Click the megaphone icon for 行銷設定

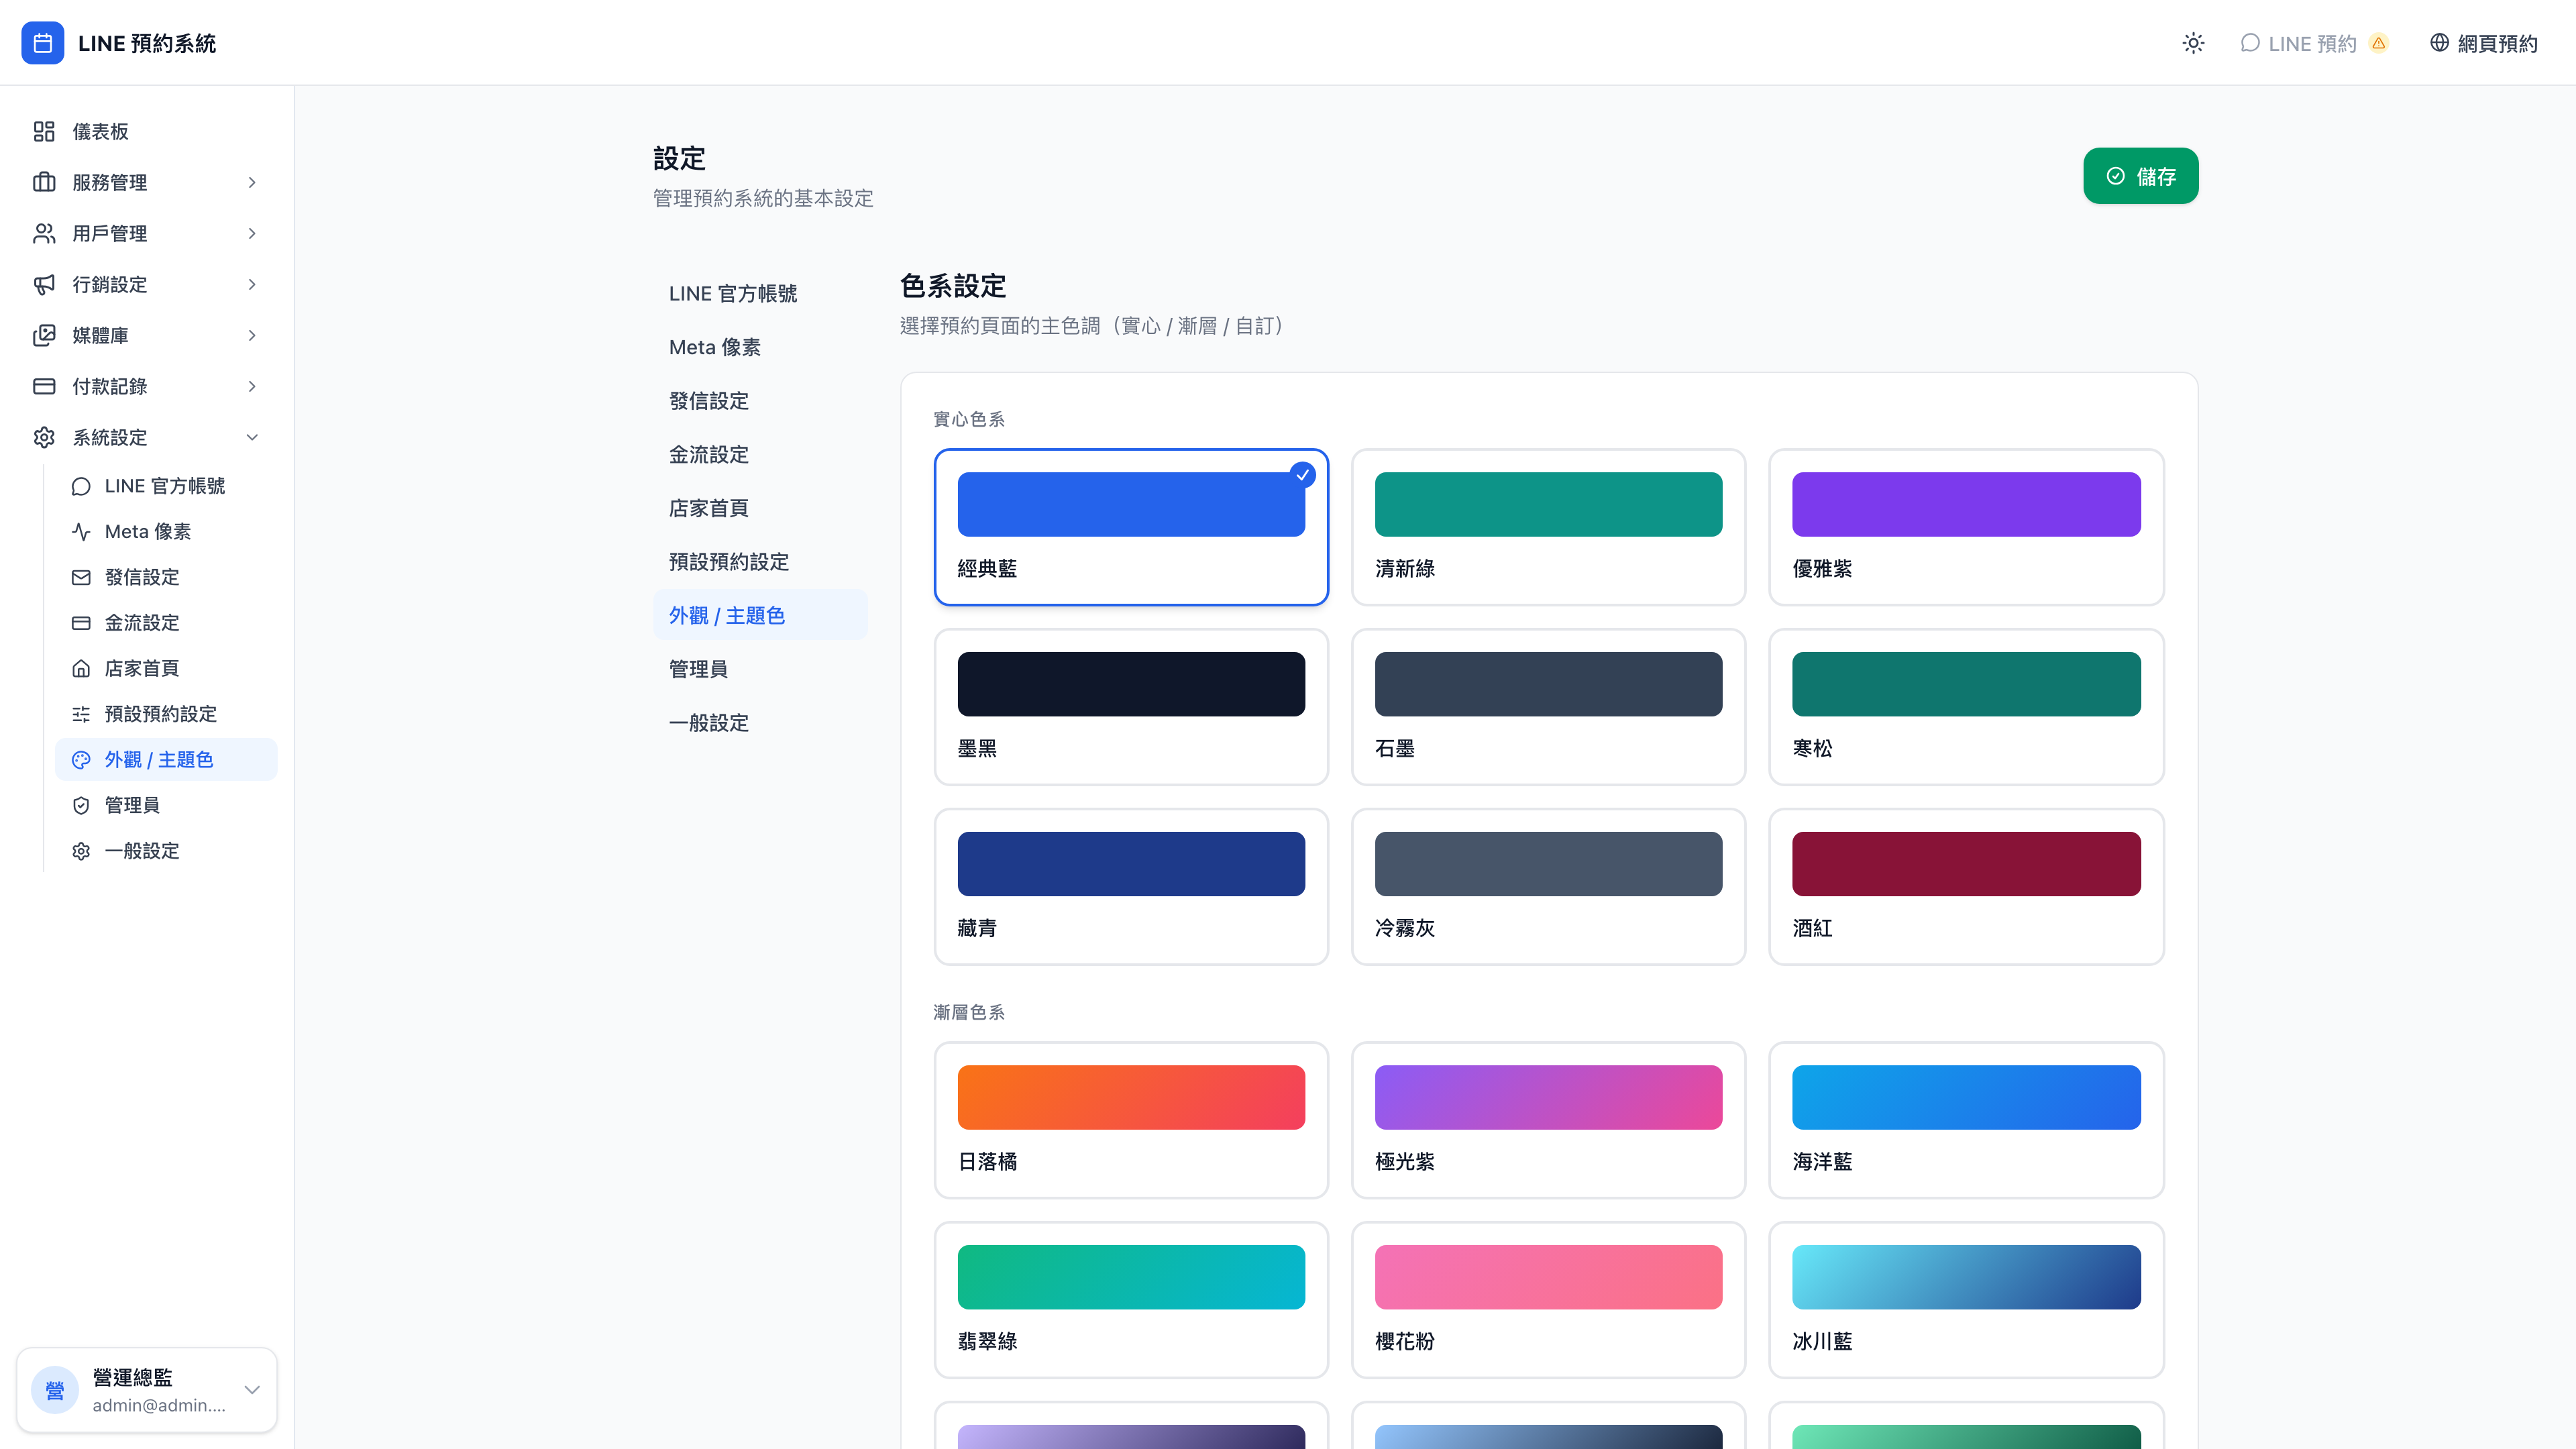click(x=44, y=284)
